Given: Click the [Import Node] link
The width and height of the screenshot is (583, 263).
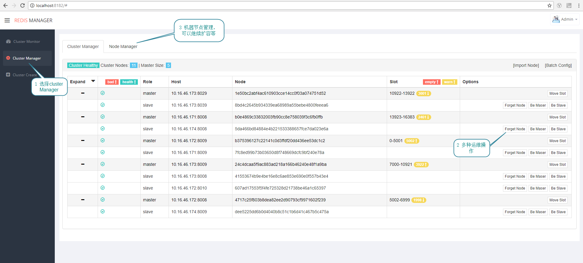Looking at the screenshot, I should pos(526,65).
